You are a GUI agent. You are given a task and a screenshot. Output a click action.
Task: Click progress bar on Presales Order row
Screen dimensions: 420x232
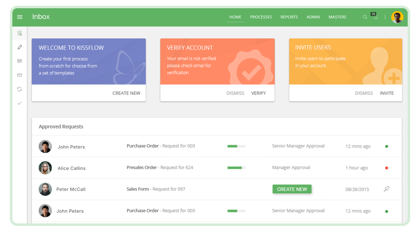coord(236,168)
